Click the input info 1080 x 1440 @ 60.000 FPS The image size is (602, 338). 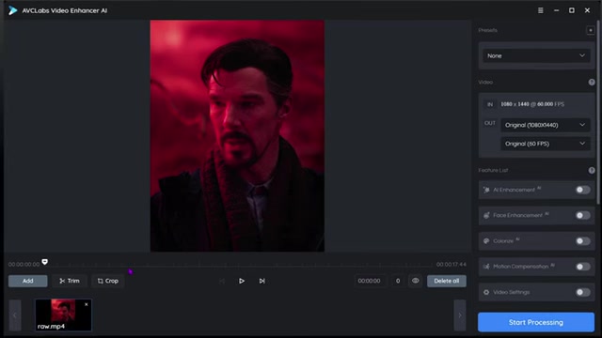click(532, 104)
